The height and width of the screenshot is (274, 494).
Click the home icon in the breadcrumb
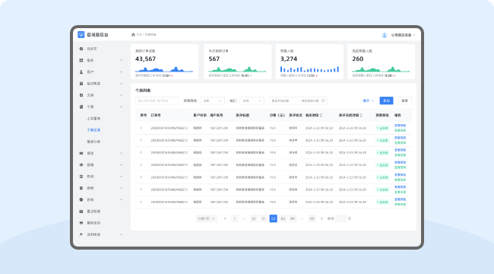point(133,35)
